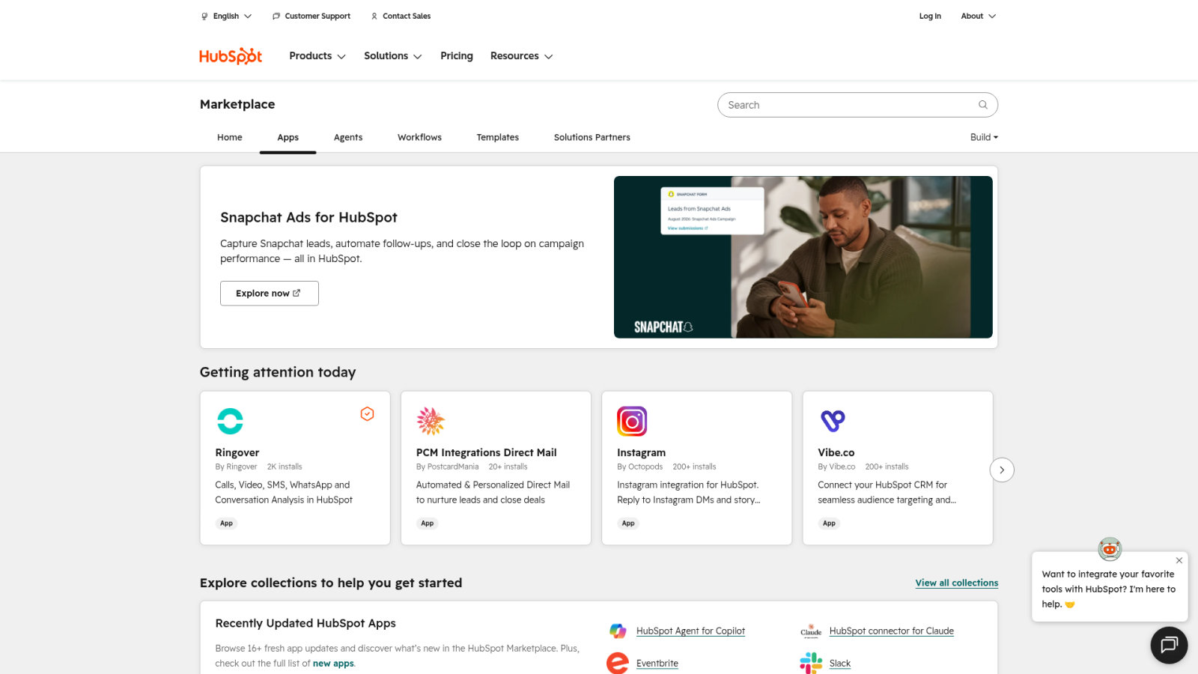The width and height of the screenshot is (1198, 674).
Task: Click the App tag on Ringover card
Action: tap(227, 523)
